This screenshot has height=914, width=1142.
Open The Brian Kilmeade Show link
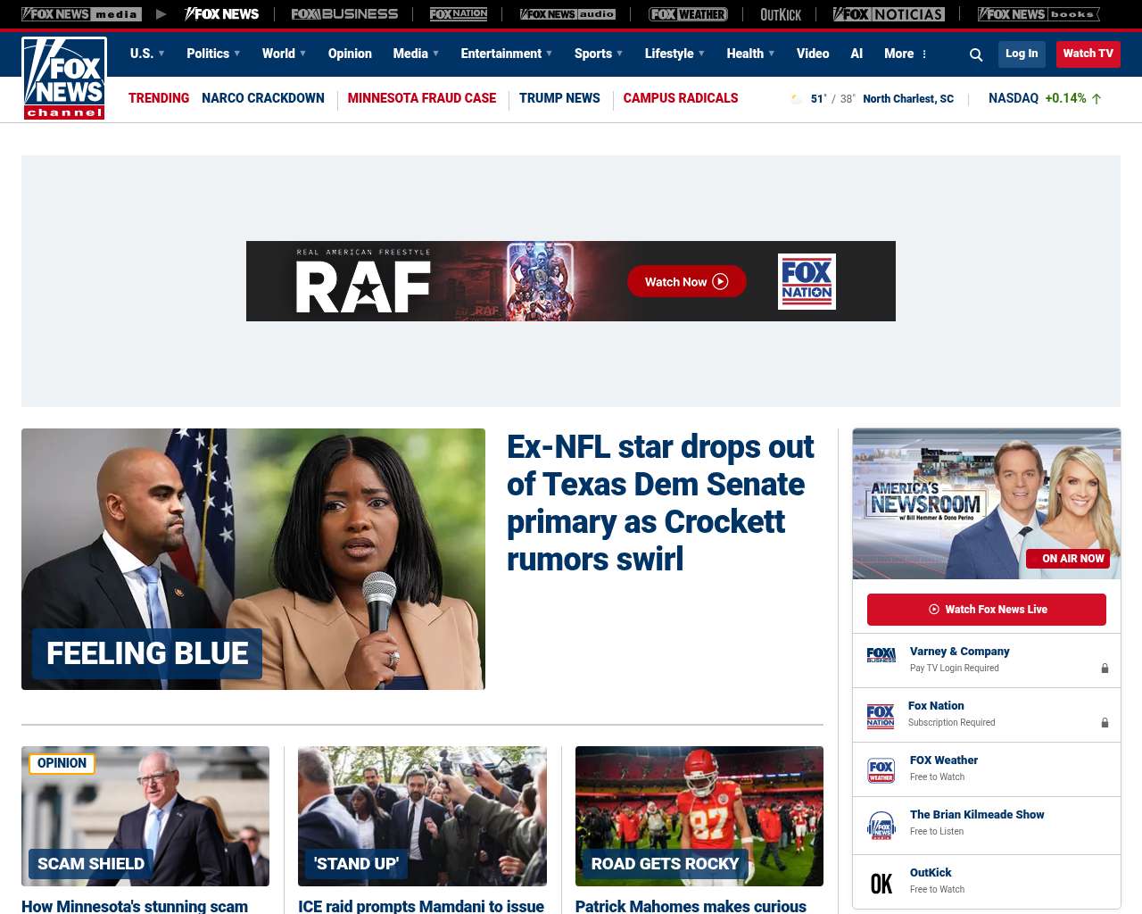977,815
